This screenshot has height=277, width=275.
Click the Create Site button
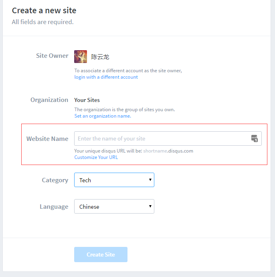click(101, 255)
